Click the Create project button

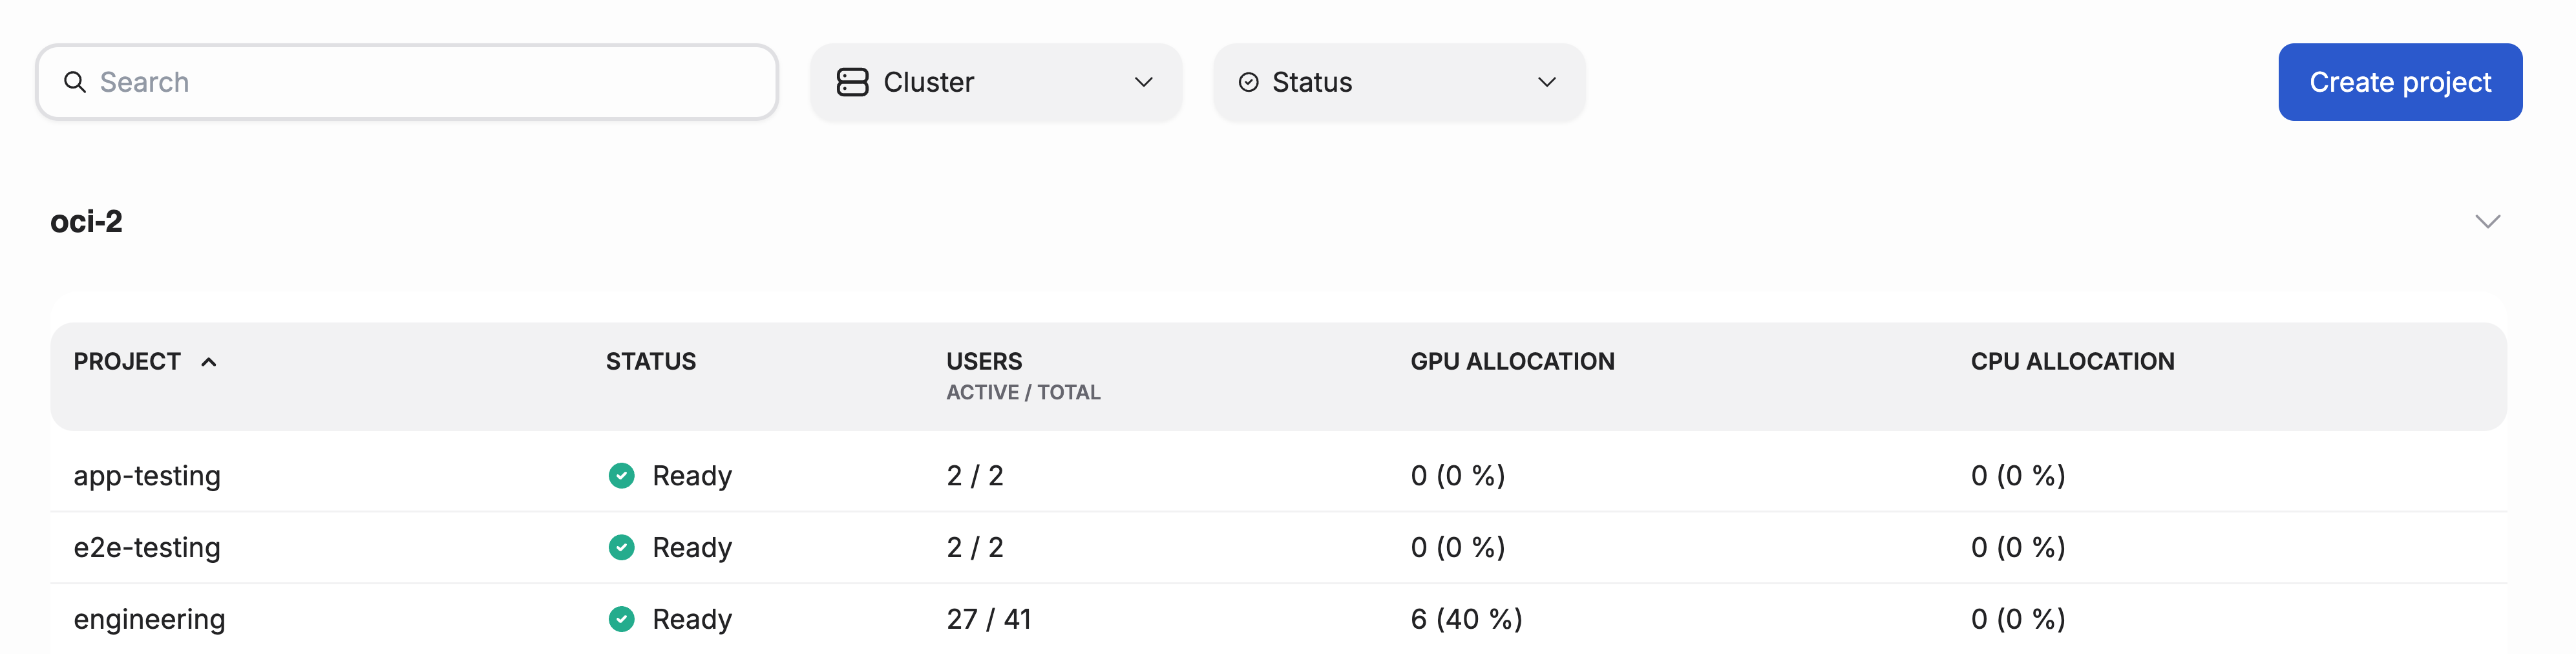point(2400,82)
